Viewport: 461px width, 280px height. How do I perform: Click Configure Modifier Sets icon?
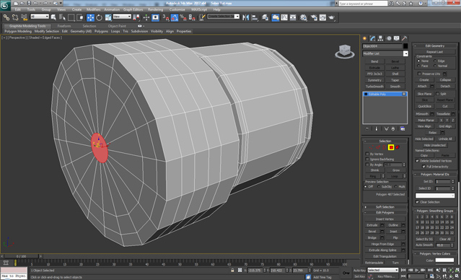(403, 129)
